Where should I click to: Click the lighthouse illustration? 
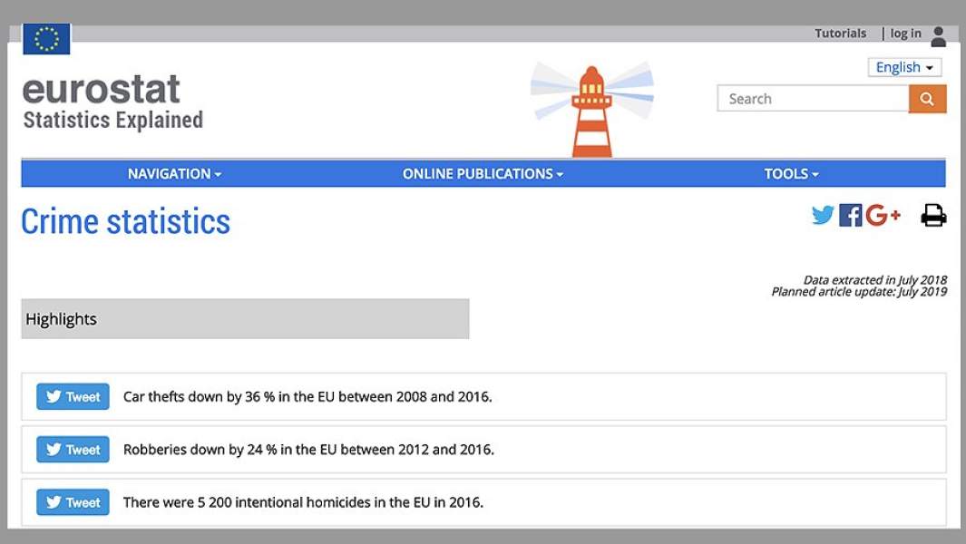tap(592, 111)
